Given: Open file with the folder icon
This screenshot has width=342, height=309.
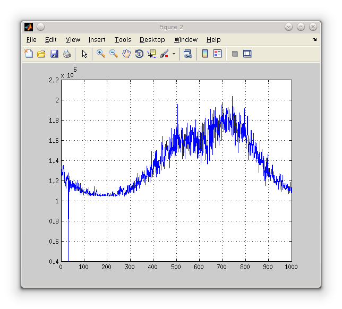Looking at the screenshot, I should (41, 54).
